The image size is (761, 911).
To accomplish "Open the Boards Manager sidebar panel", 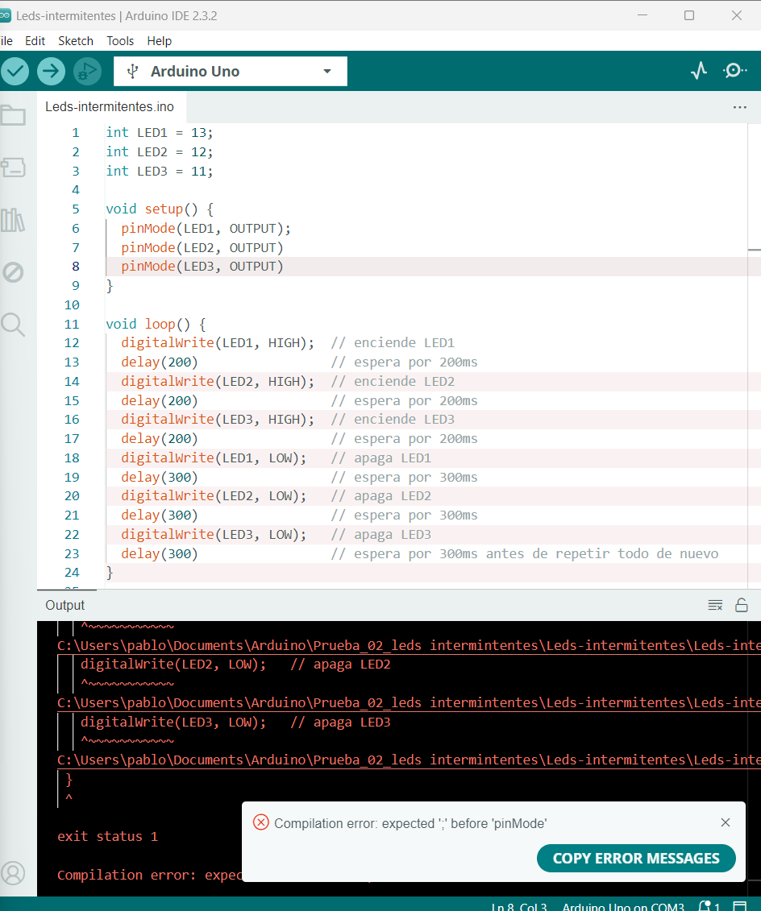I will click(13, 168).
